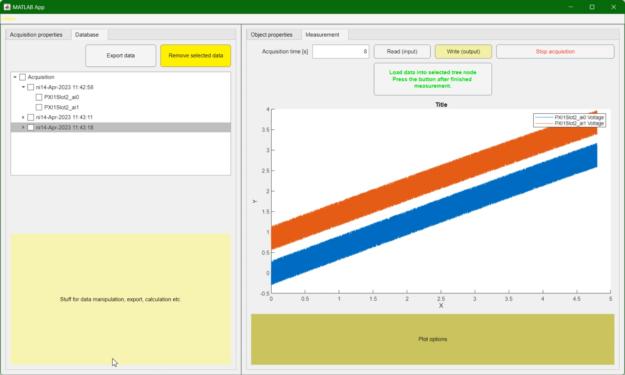Screen dimensions: 625x375
Task: Click Stop acquisition
Action: tap(555, 51)
